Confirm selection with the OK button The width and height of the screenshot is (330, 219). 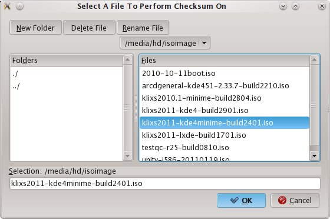coord(241,201)
